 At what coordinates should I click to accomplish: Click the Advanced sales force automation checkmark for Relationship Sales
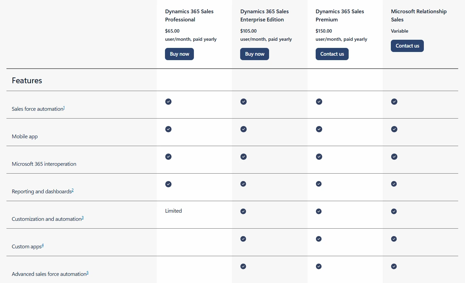click(x=394, y=266)
